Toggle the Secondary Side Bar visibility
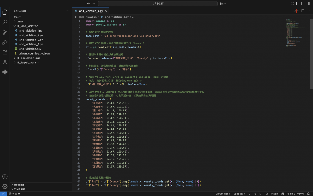This screenshot has width=313, height=196. tap(308, 3)
